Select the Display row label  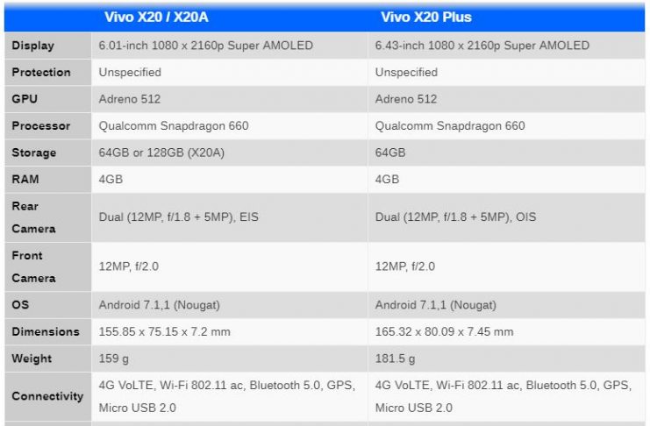pyautogui.click(x=33, y=46)
